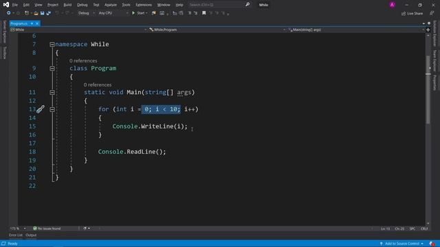Image resolution: width=440 pixels, height=247 pixels.
Task: Open the Debug menu
Action: pyautogui.click(x=82, y=5)
